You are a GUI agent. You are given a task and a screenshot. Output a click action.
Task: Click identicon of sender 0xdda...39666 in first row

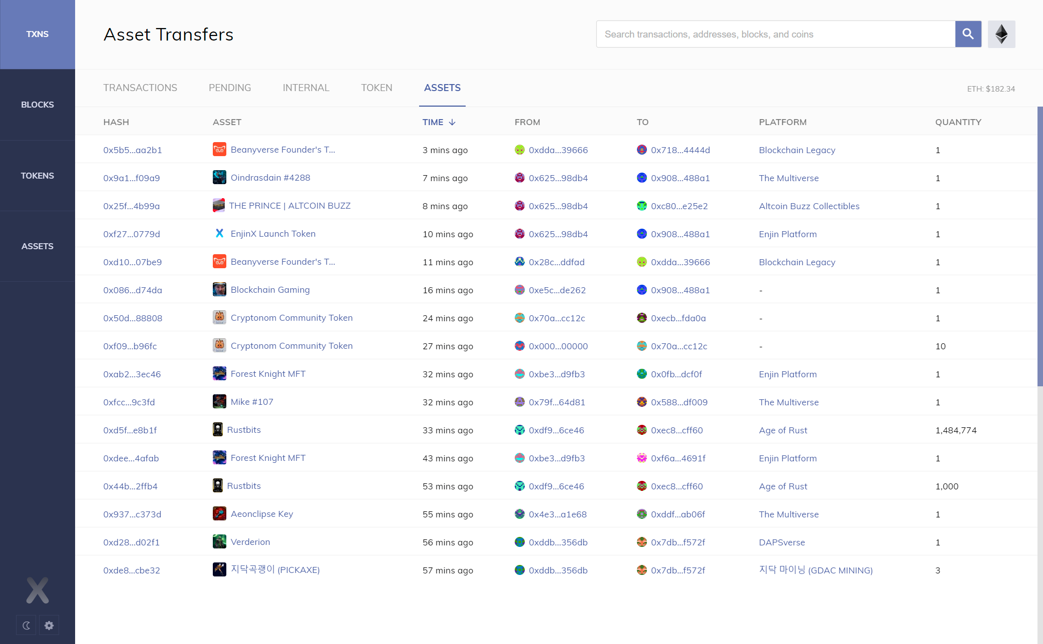(520, 150)
